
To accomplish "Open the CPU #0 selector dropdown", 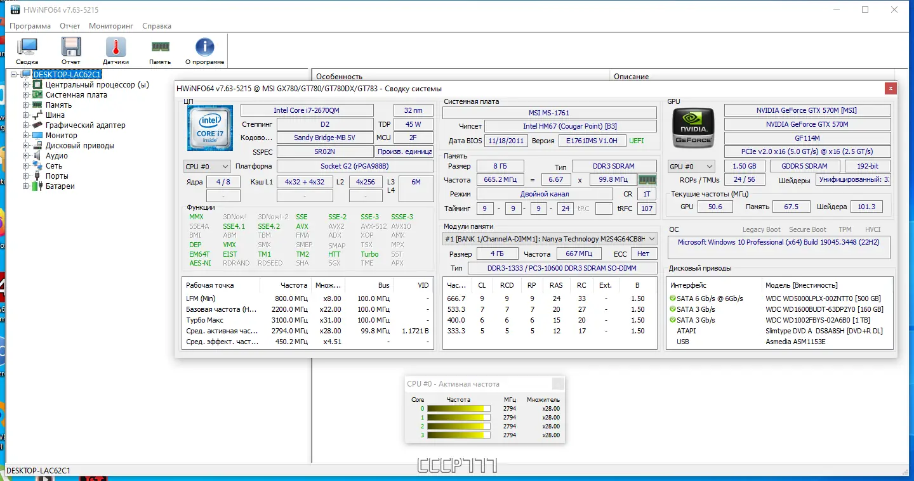I will point(207,167).
